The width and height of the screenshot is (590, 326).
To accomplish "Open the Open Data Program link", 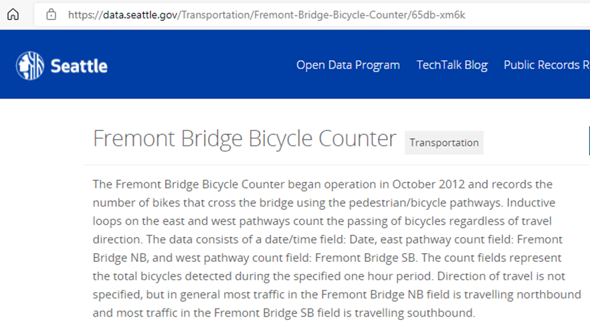I will coord(348,65).
